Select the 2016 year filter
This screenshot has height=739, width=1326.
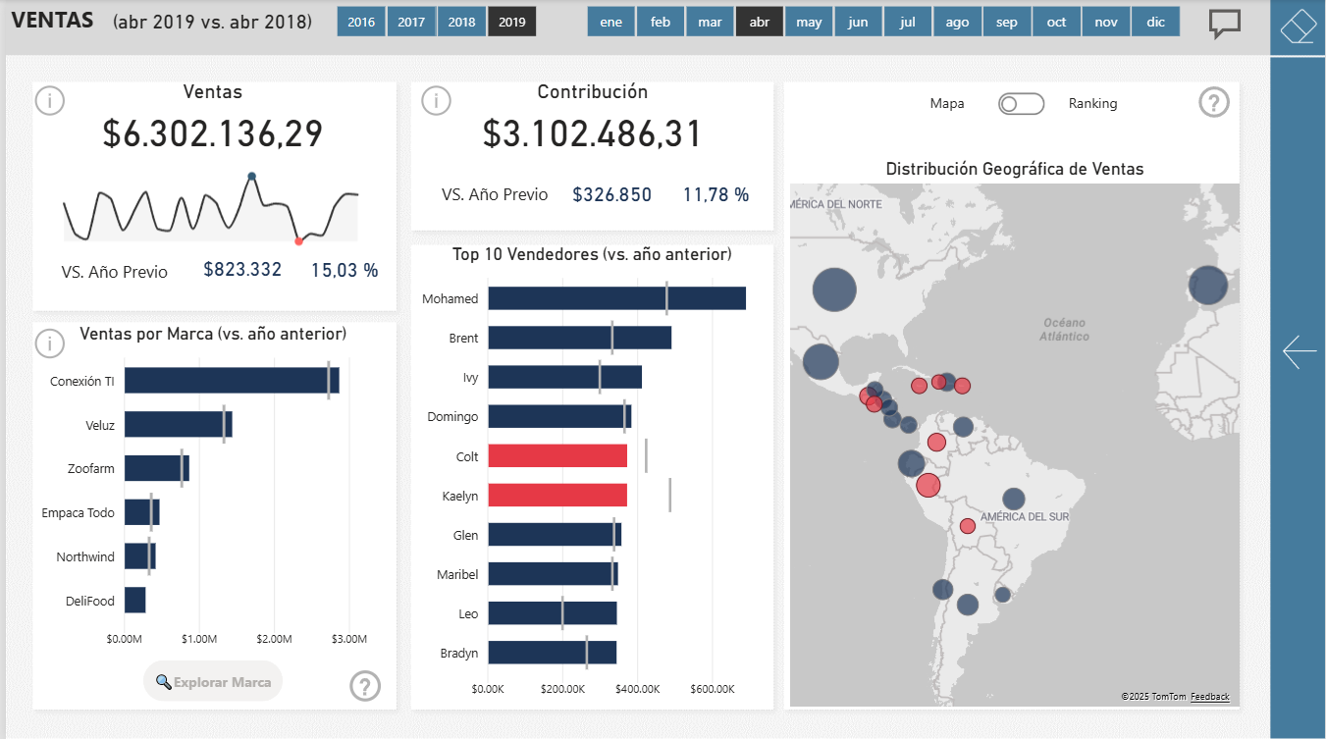360,21
